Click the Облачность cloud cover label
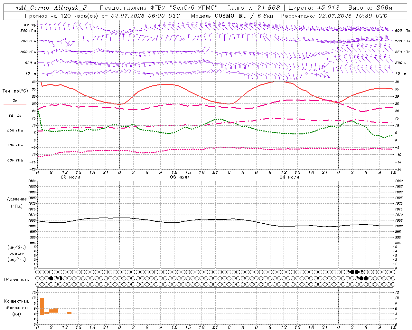 coord(16,279)
